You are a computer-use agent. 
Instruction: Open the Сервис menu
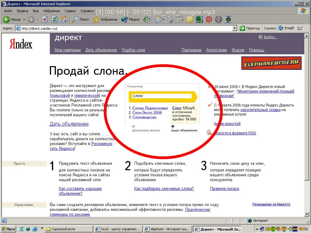pyautogui.click(x=70, y=11)
